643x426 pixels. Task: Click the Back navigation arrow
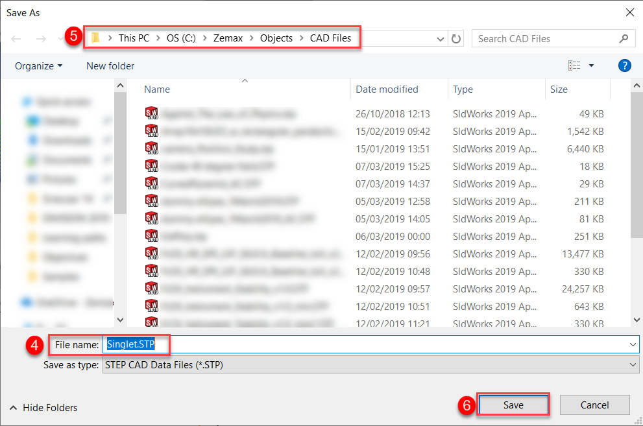pyautogui.click(x=17, y=39)
